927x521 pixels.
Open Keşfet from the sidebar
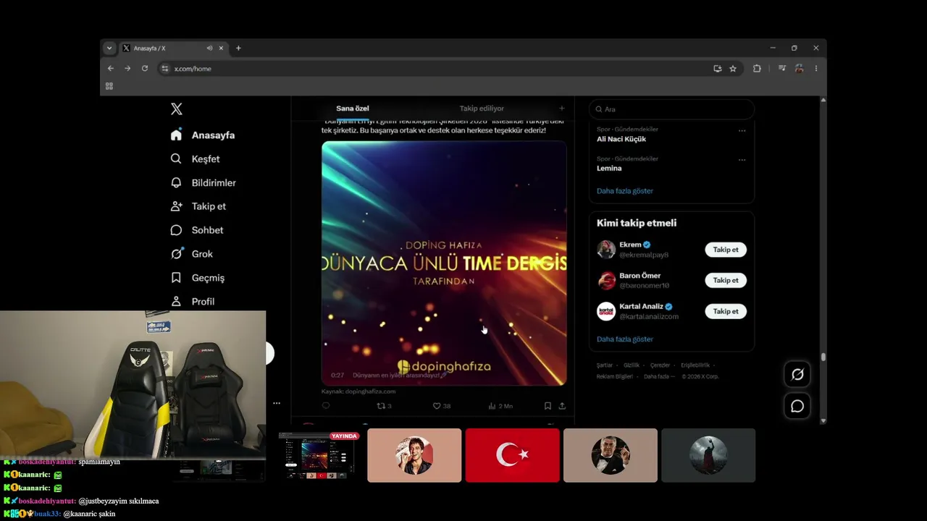click(x=195, y=159)
